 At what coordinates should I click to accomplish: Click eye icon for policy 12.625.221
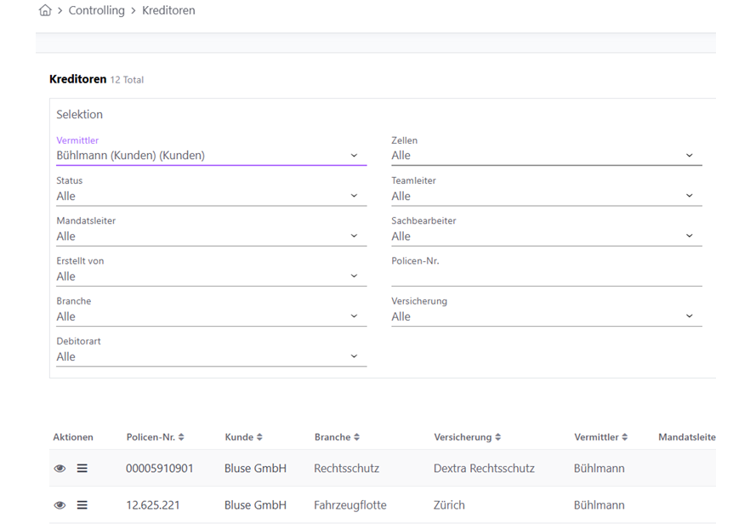tap(60, 505)
